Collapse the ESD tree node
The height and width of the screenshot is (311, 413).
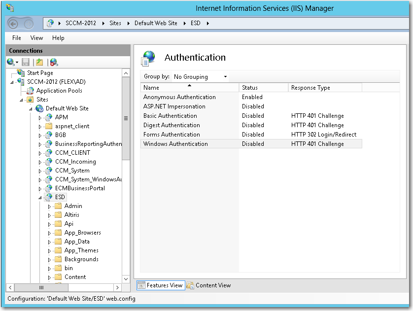point(40,197)
